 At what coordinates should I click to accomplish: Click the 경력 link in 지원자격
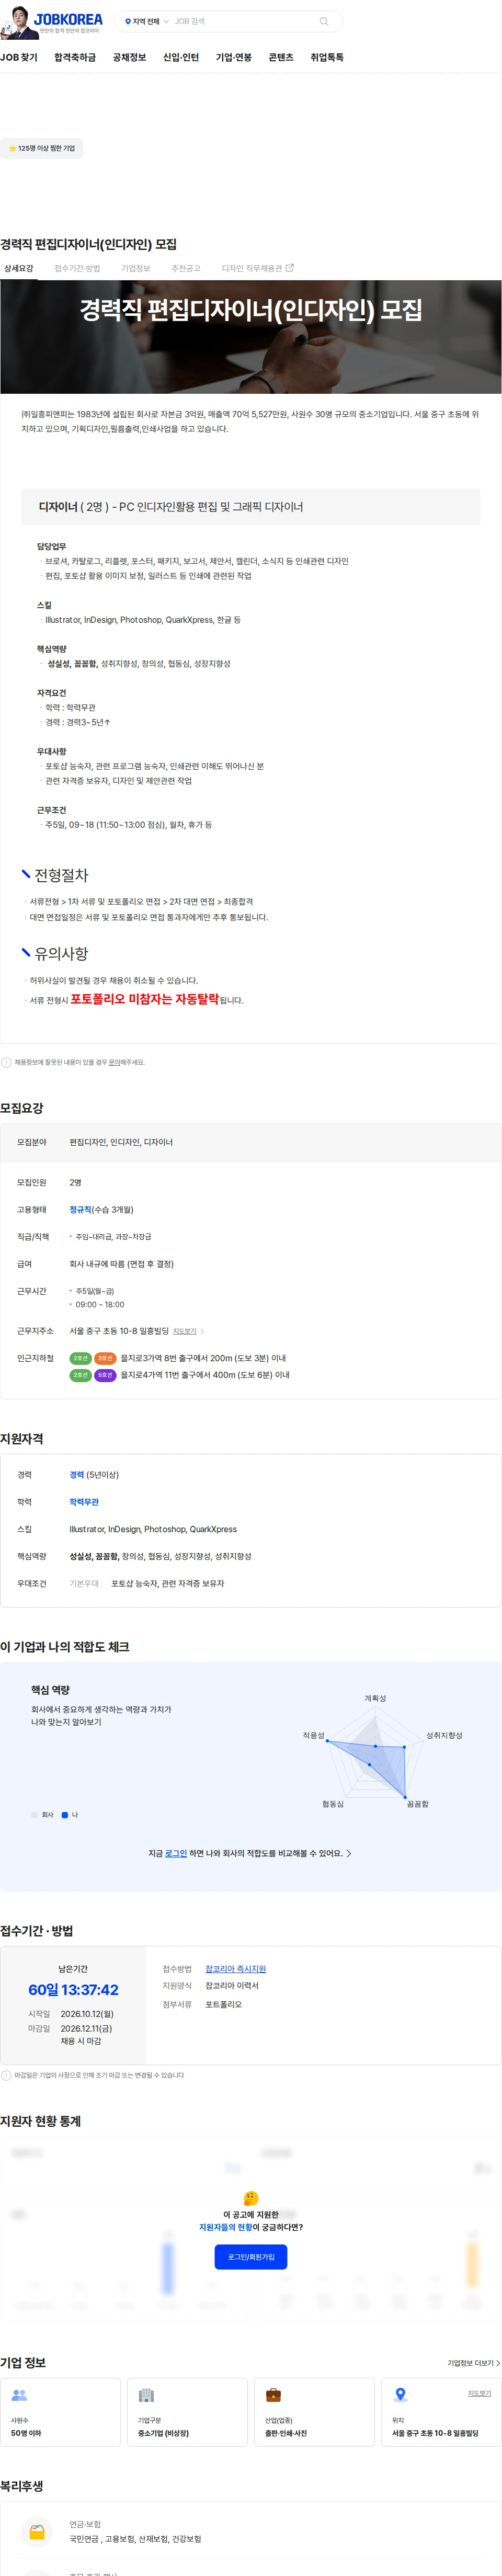click(77, 1474)
